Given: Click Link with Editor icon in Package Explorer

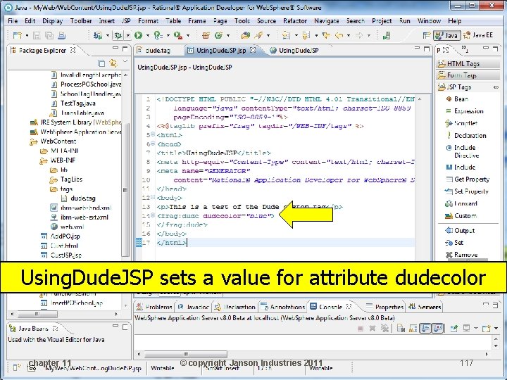Looking at the screenshot, I should (113, 63).
